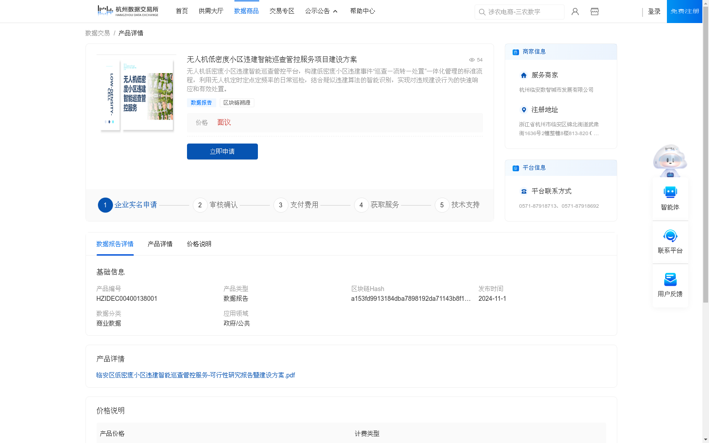The image size is (709, 443).
Task: Click step 3 circle 支付费用
Action: 280,205
